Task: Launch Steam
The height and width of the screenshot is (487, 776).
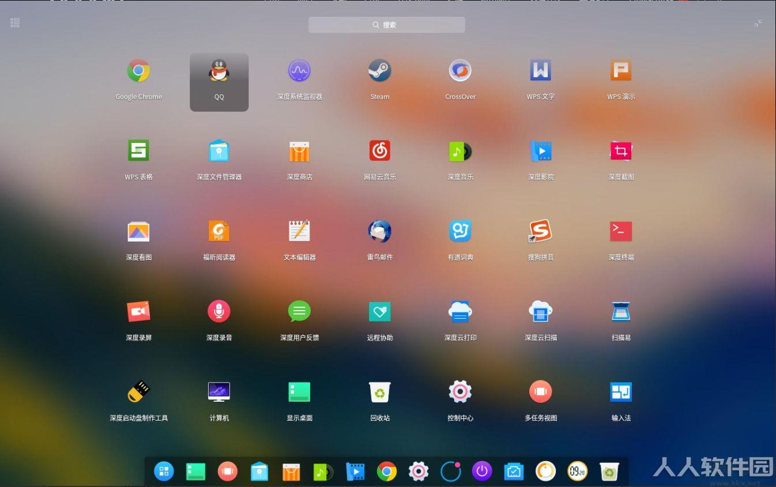Action: click(380, 71)
